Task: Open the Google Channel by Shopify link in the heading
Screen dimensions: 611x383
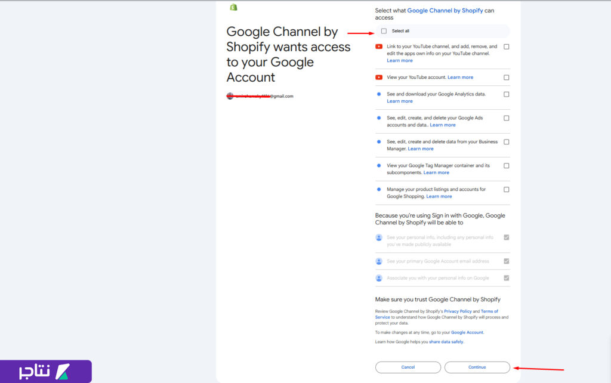Action: point(445,11)
